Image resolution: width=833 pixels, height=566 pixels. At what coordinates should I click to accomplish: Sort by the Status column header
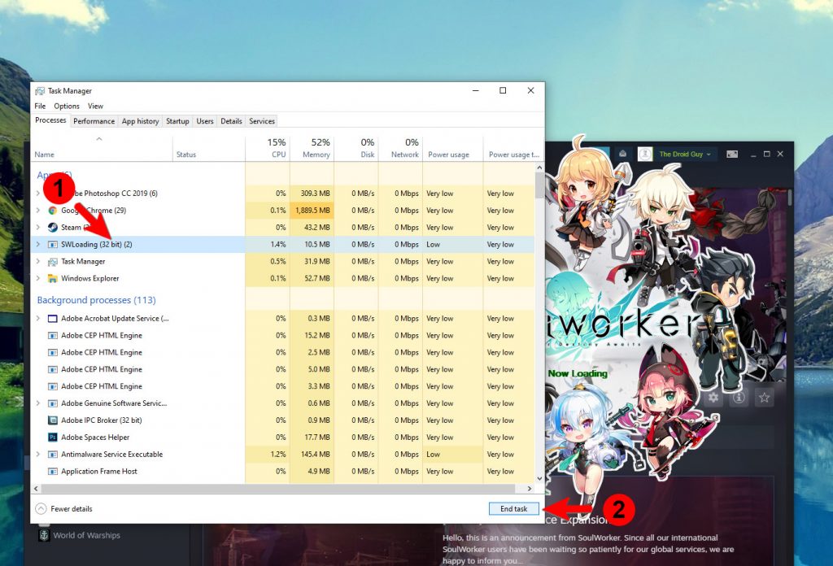coord(209,149)
